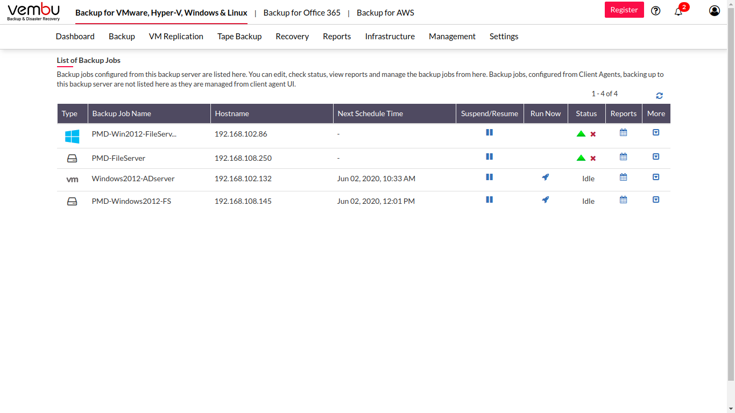Open the user account profile icon
735x413 pixels.
715,10
